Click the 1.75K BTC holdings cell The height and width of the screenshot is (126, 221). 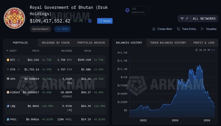(x=65, y=60)
